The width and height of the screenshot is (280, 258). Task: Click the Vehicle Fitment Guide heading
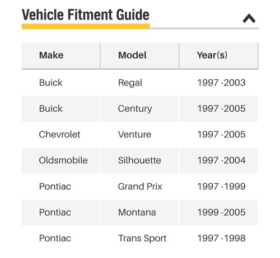click(x=86, y=15)
